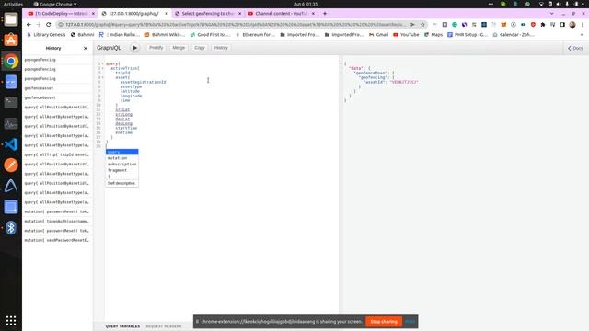Open the Chrome three-dot menu

583,25
